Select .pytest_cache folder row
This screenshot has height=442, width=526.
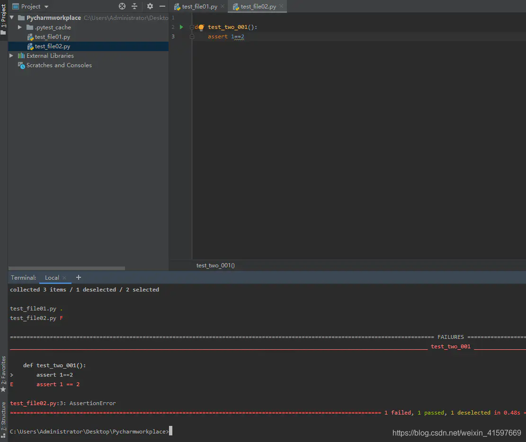[x=88, y=27]
